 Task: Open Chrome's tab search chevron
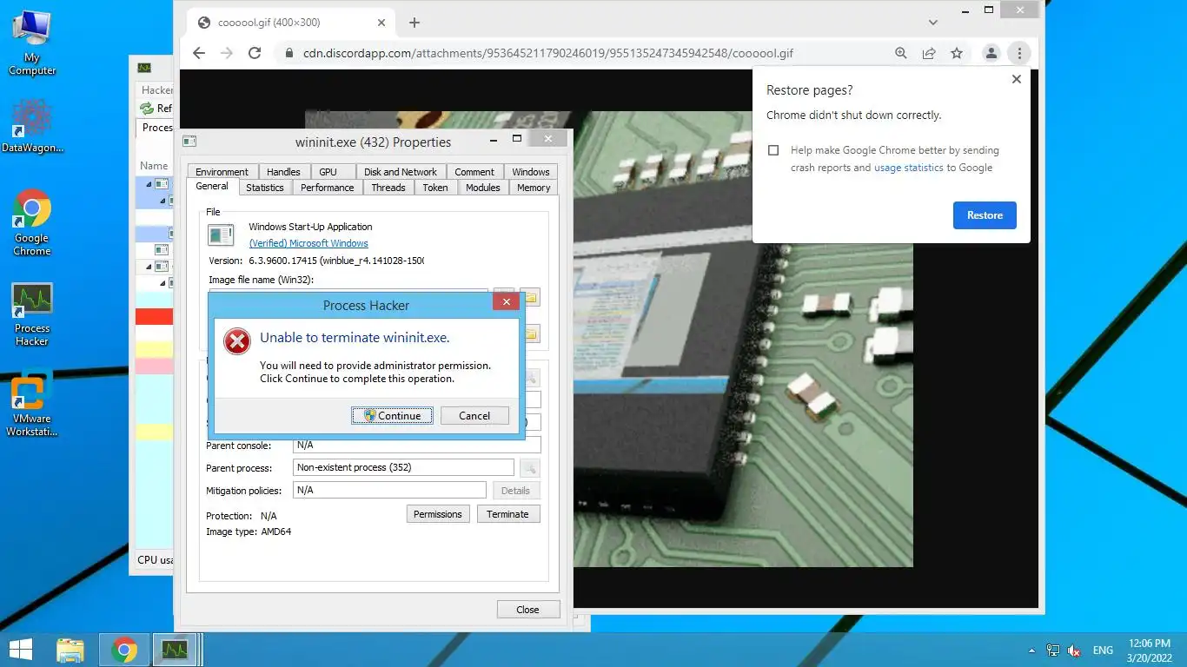[x=932, y=23]
